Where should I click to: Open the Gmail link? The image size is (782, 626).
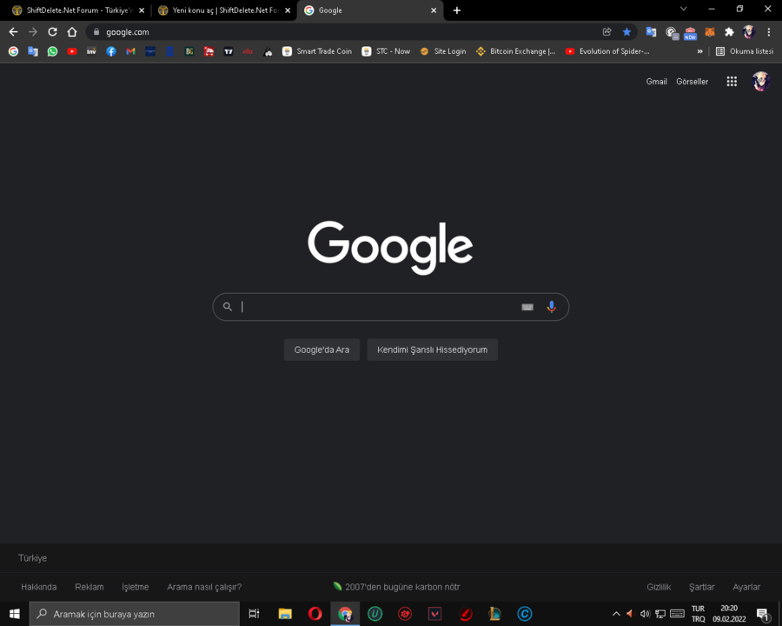[656, 82]
